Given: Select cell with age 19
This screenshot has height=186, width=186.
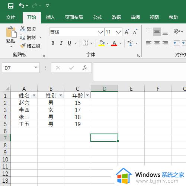Looking at the screenshot, I should (78, 124).
